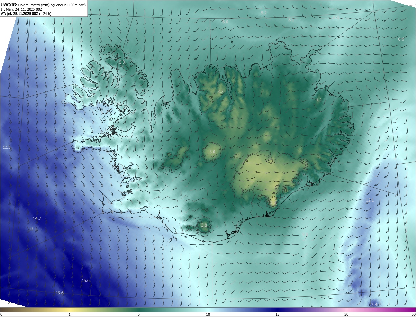The image size is (416, 317).
Task: Click the legend tick label 15
Action: coord(277,314)
